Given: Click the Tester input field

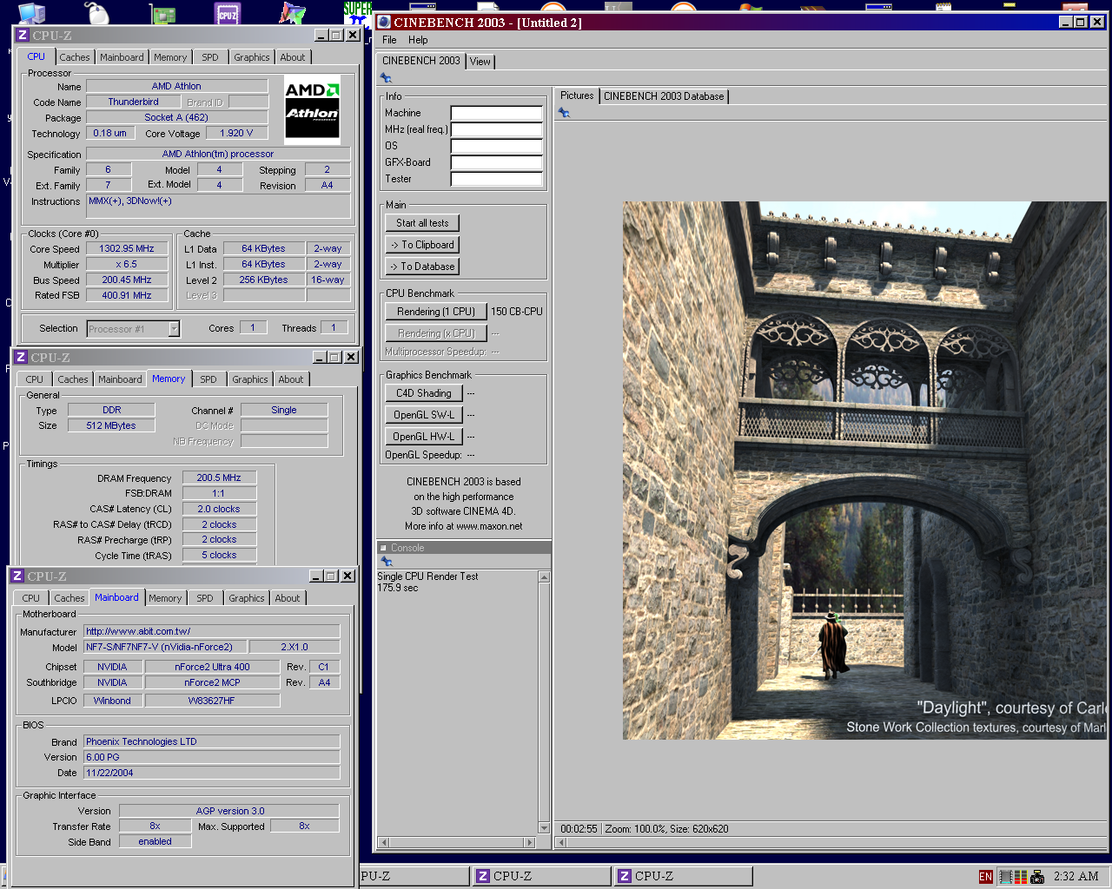Looking at the screenshot, I should click(496, 179).
